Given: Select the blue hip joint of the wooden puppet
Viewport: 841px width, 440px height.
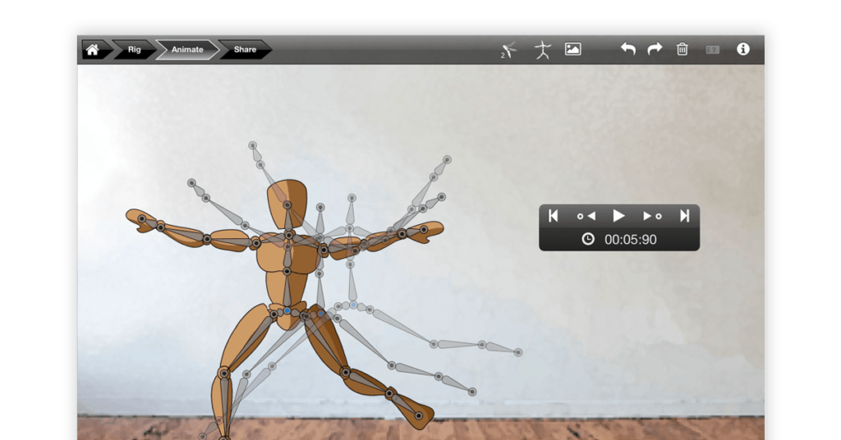Looking at the screenshot, I should point(287,311).
